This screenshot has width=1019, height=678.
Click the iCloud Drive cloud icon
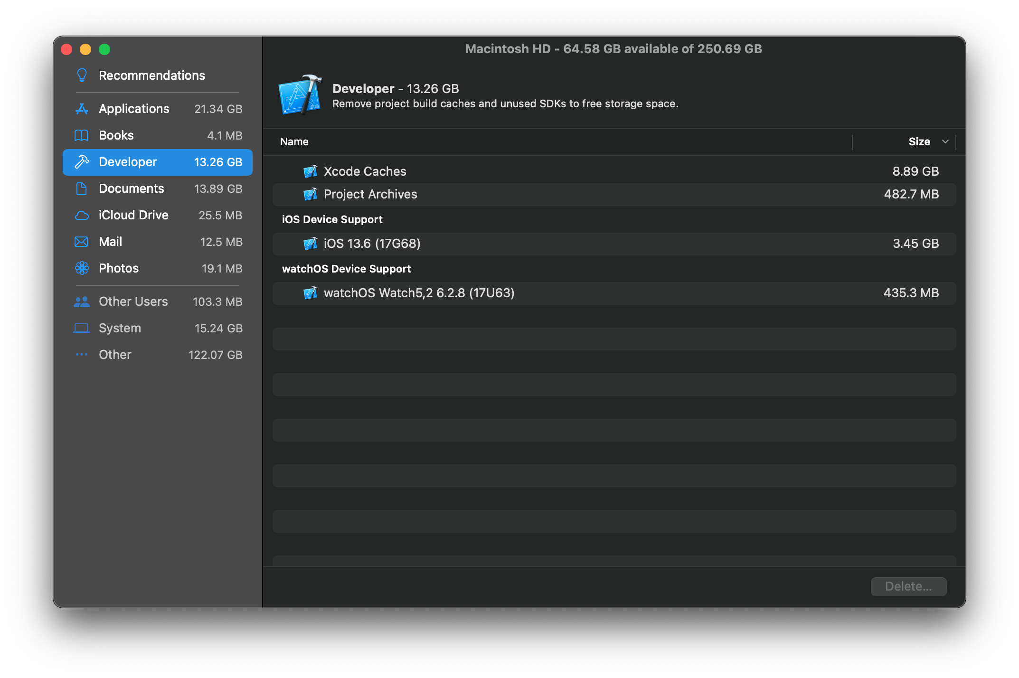pos(82,215)
